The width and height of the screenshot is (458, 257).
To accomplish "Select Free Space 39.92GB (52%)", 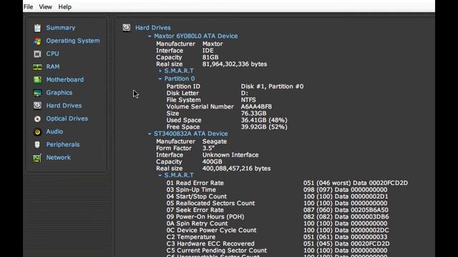I will pos(264,127).
